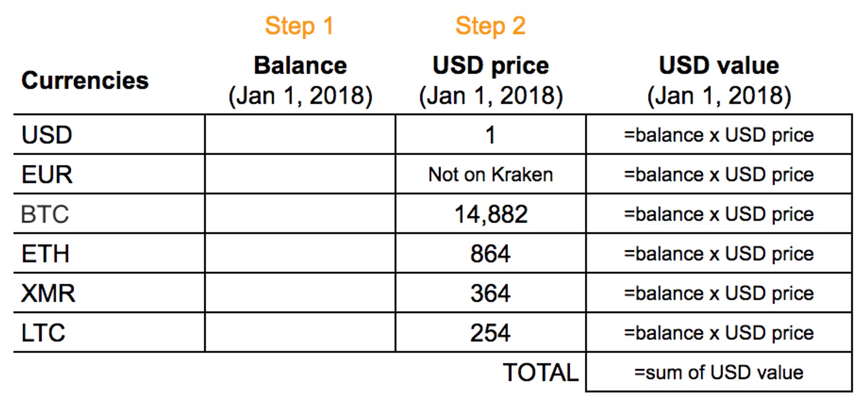Click the BTC price cell showing 14,882
This screenshot has height=407, width=864.
pyautogui.click(x=490, y=214)
